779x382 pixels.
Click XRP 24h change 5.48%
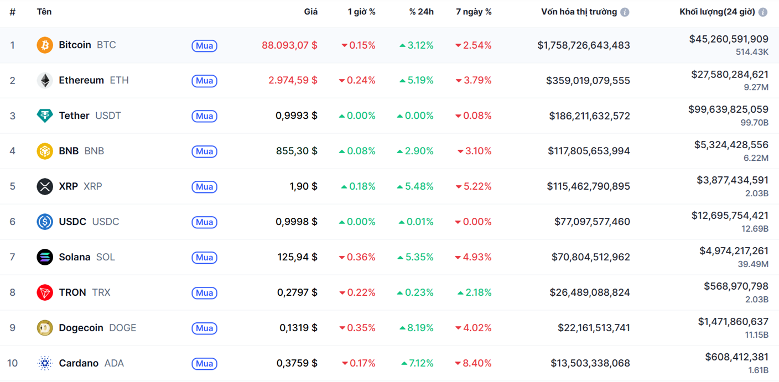pos(416,186)
